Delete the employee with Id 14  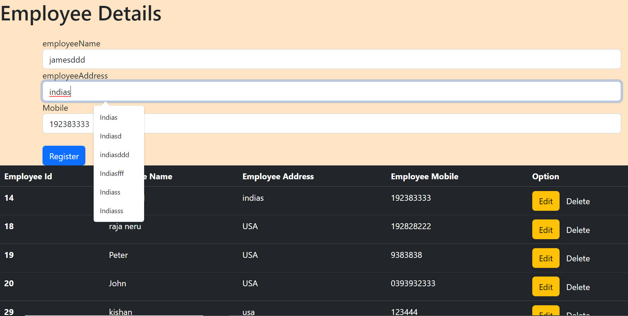pos(578,201)
